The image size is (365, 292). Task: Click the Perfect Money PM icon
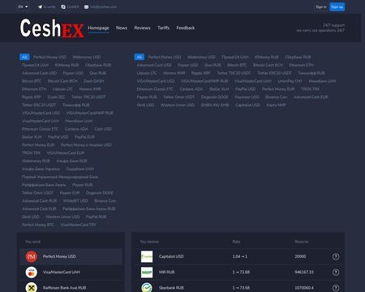tap(32, 256)
